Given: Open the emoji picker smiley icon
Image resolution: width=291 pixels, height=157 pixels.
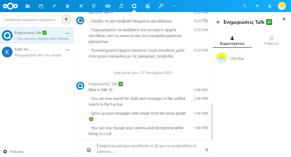Looking at the screenshot, I should [x=89, y=150].
